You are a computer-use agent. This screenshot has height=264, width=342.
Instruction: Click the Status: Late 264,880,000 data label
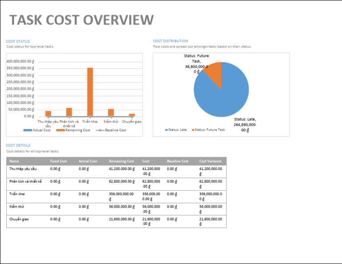pyautogui.click(x=245, y=125)
